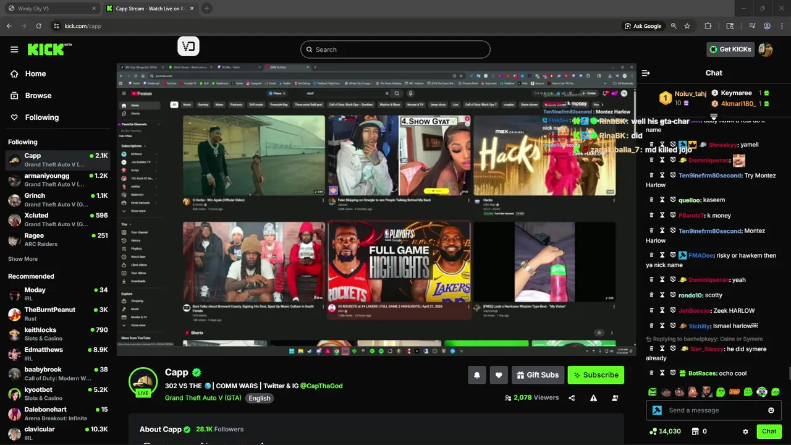Click the green headphones emote
791x445 pixels.
762,392
